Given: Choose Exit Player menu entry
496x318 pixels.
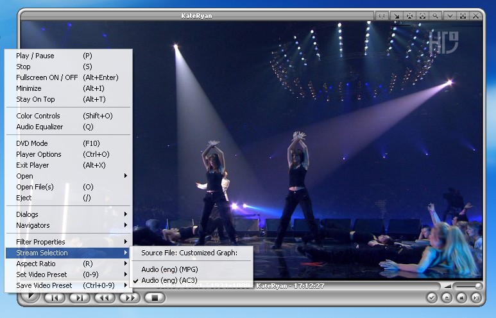Looking at the screenshot, I should tap(68, 165).
